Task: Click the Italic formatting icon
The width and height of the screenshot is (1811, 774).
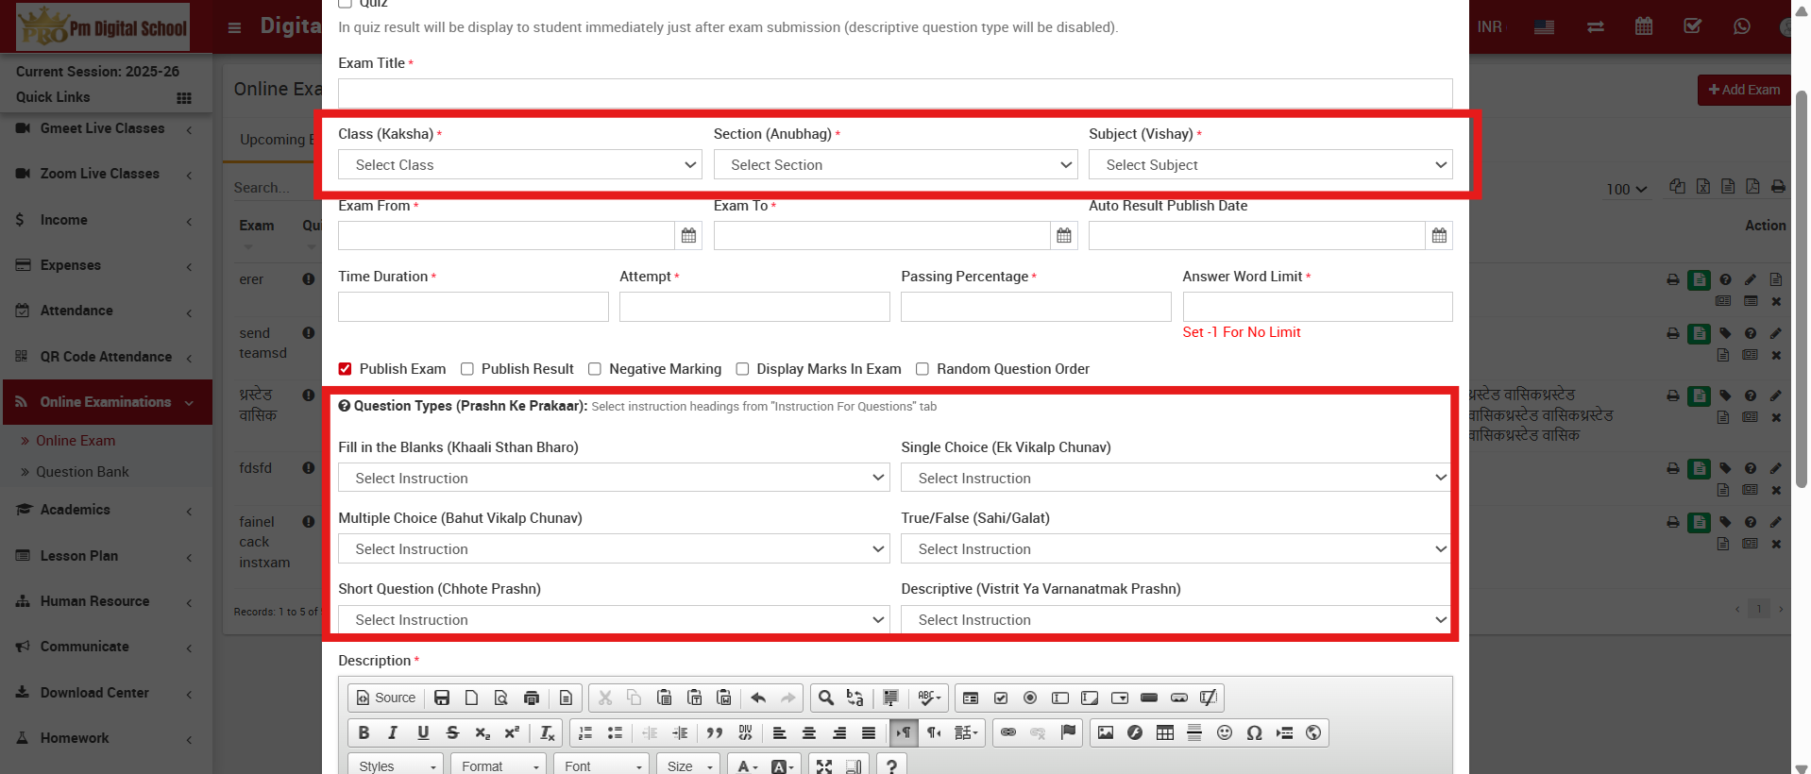Action: point(393,732)
